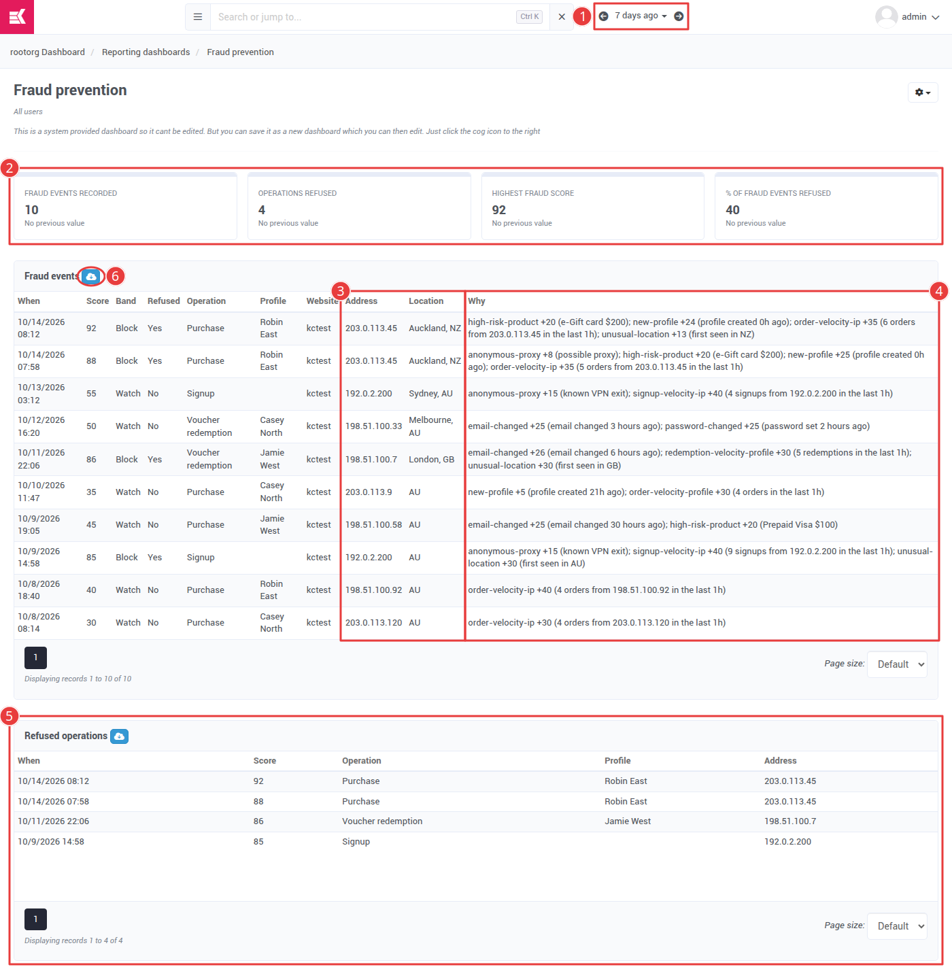Image resolution: width=952 pixels, height=969 pixels.
Task: Click score 55 in Fraud events
Action: click(91, 394)
